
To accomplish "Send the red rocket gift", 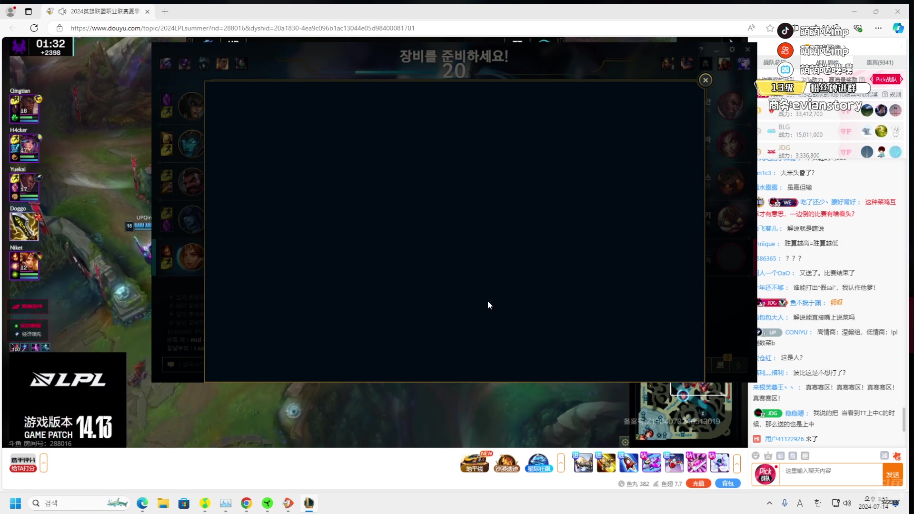I will [628, 462].
